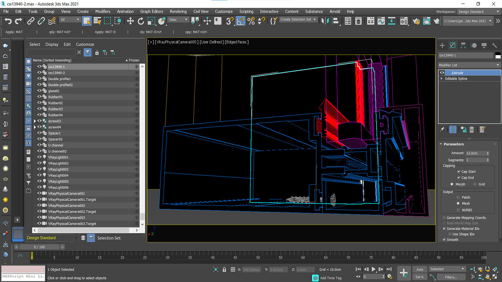Viewport: 502px width, 282px height.
Task: Expand the Editable Spline modifier entry
Action: pos(442,79)
